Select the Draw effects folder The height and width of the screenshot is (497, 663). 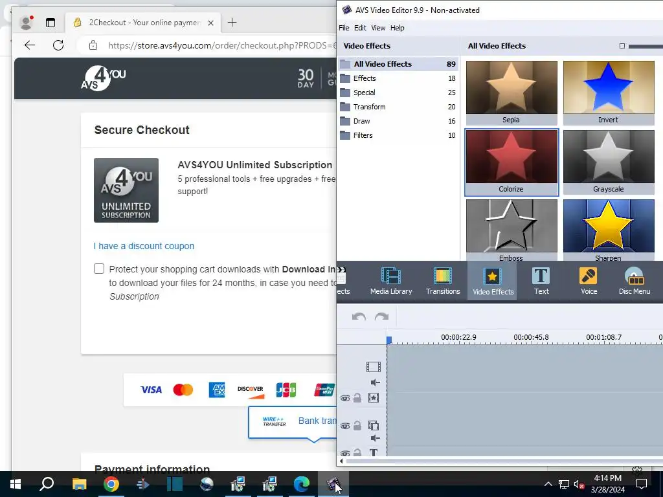click(398, 121)
